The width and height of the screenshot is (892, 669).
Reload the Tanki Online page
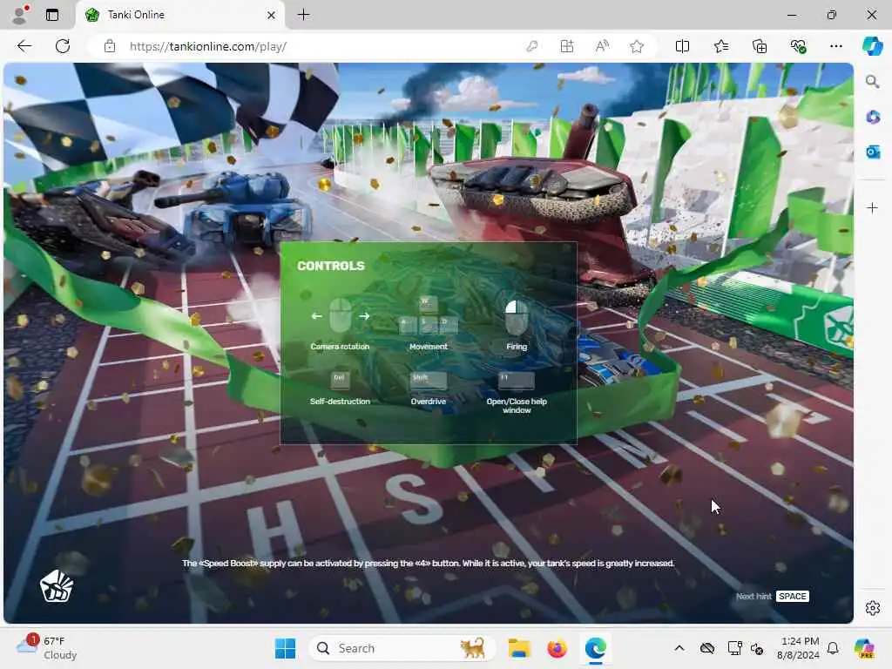coord(63,46)
